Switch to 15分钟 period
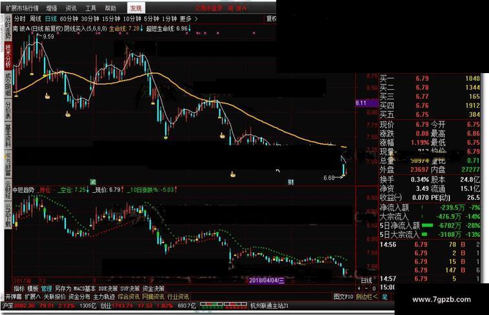The height and width of the screenshot is (315, 489). (111, 19)
